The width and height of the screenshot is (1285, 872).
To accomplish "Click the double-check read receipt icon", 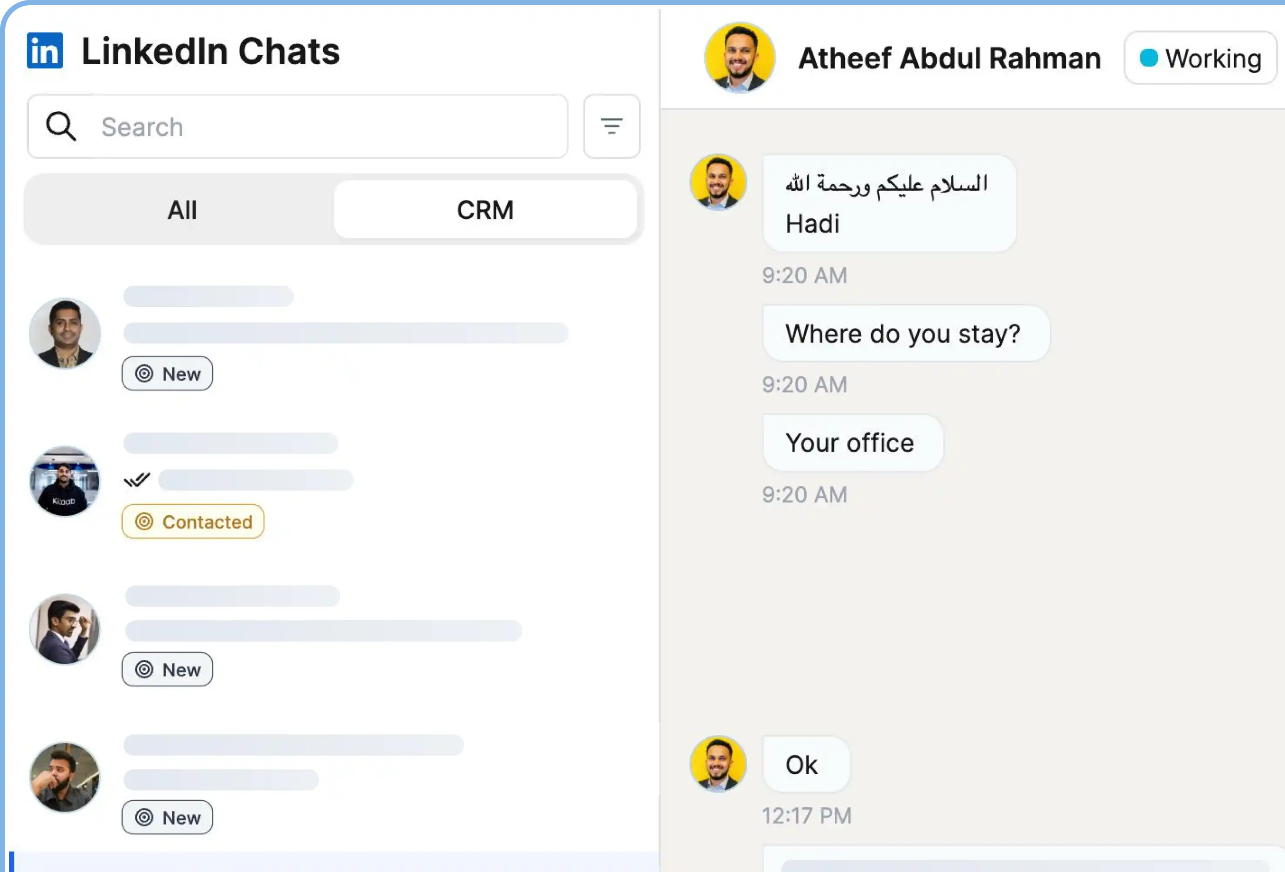I will [137, 479].
